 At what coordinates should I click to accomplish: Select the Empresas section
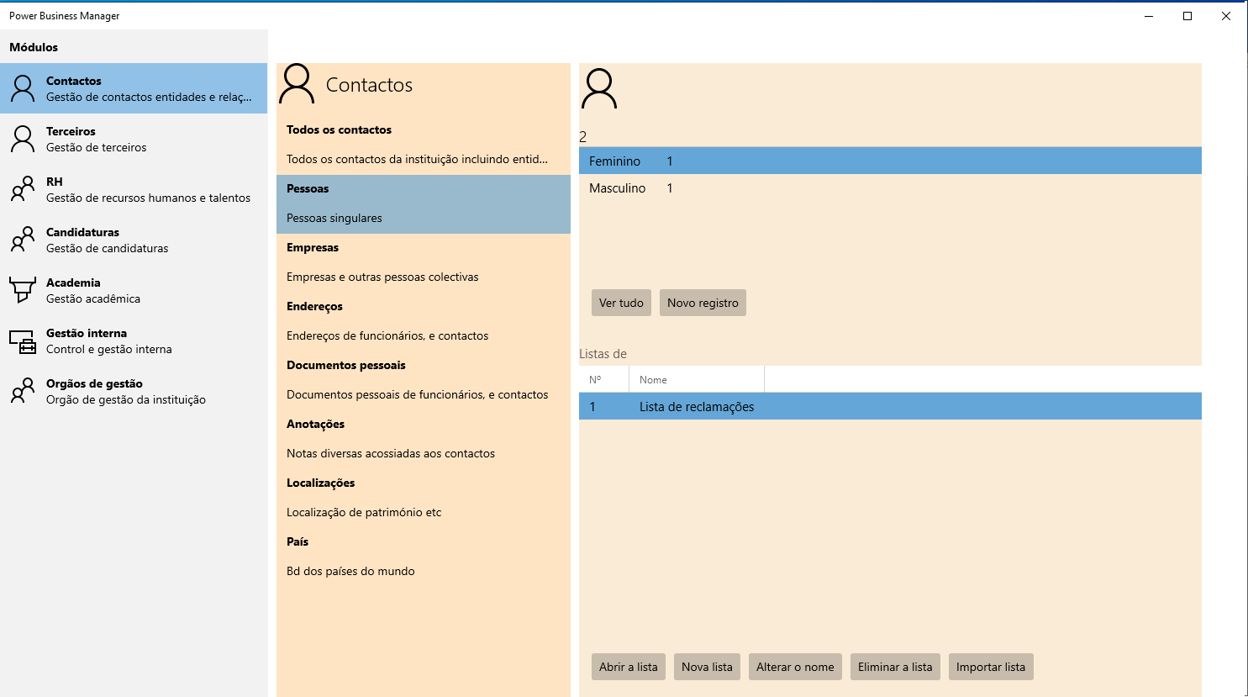424,262
